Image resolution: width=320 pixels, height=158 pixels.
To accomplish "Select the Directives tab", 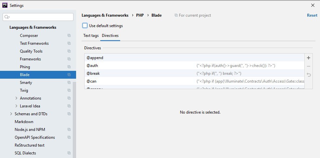I will pos(110,36).
